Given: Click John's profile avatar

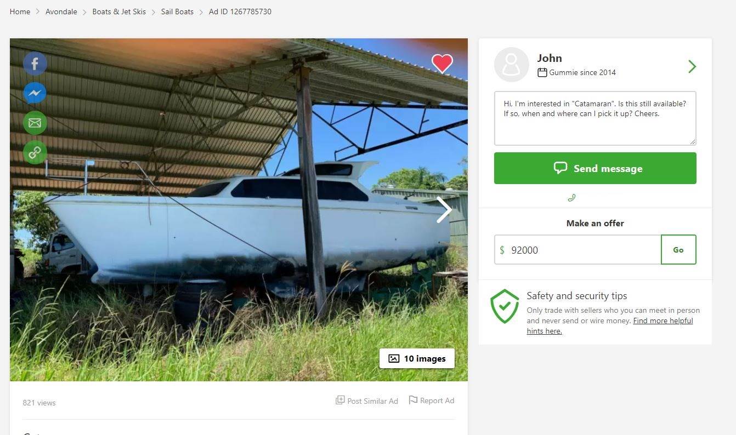Looking at the screenshot, I should click(511, 65).
